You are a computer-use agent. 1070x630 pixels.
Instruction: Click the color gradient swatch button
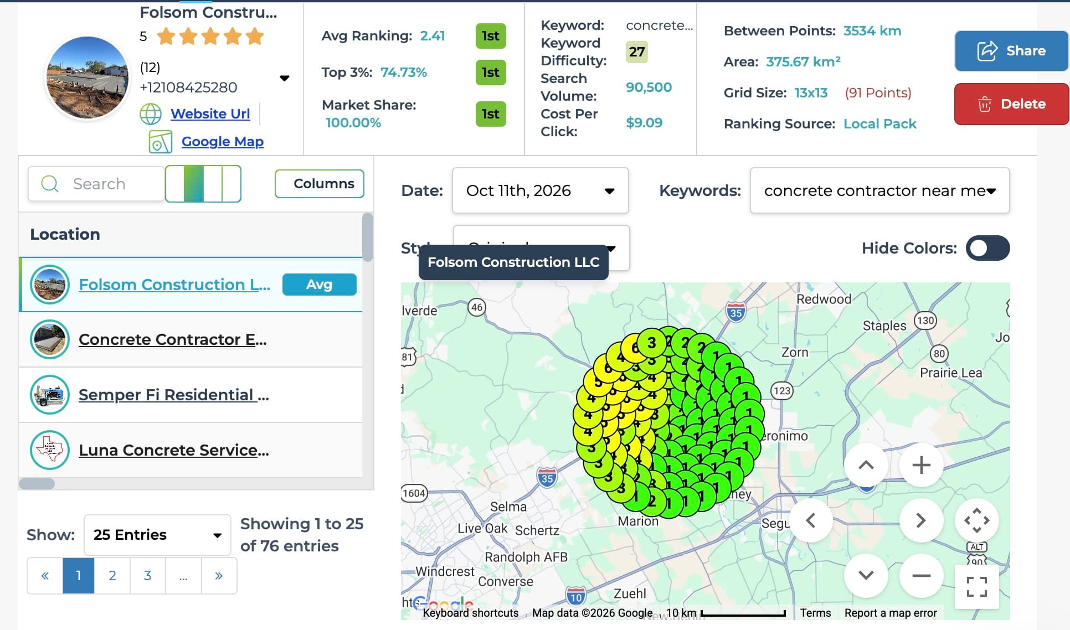click(x=203, y=184)
